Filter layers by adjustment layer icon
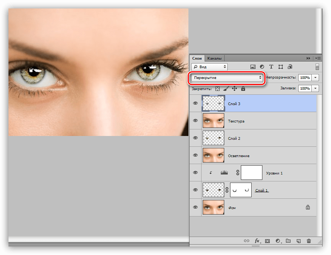The image size is (331, 255). point(262,67)
